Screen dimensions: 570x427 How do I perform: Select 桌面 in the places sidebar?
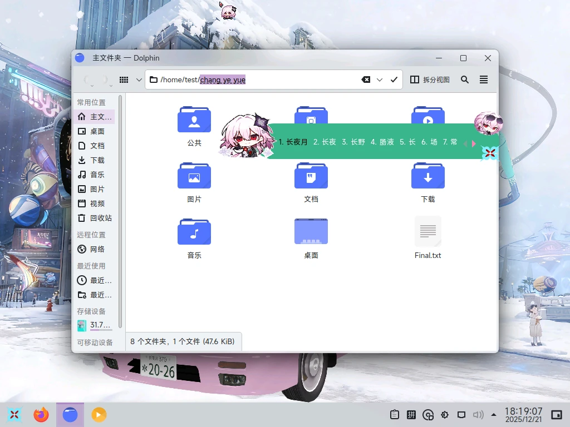point(95,131)
